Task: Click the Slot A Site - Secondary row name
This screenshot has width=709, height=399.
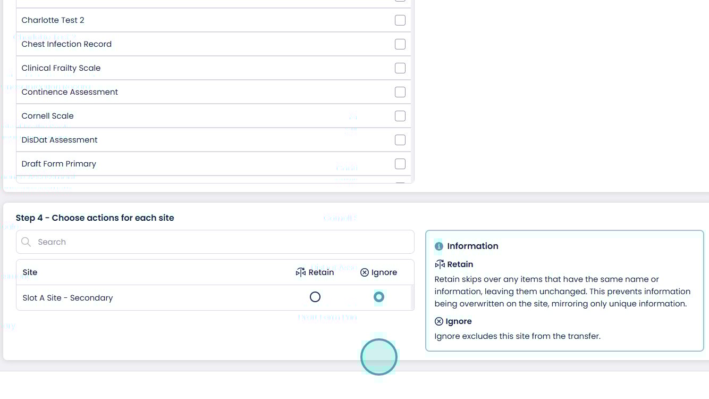Action: [x=68, y=298]
